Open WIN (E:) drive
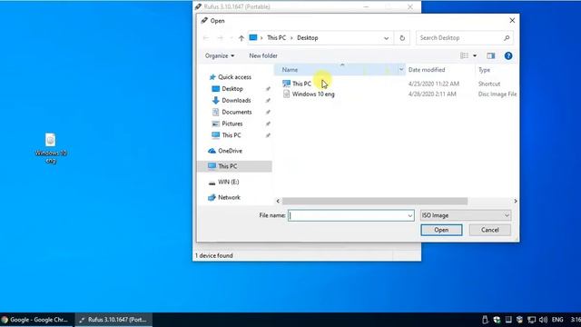 click(228, 182)
